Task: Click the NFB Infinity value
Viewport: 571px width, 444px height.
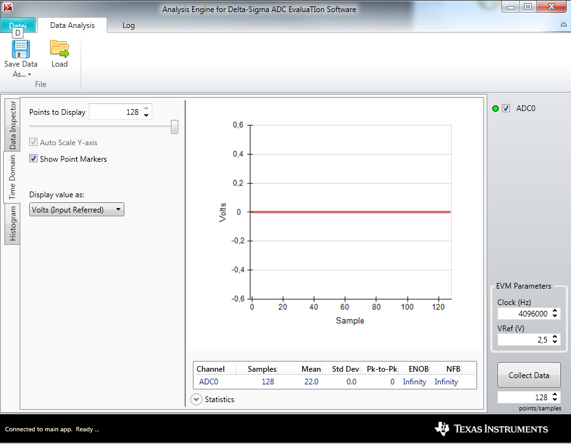Action: [x=446, y=381]
